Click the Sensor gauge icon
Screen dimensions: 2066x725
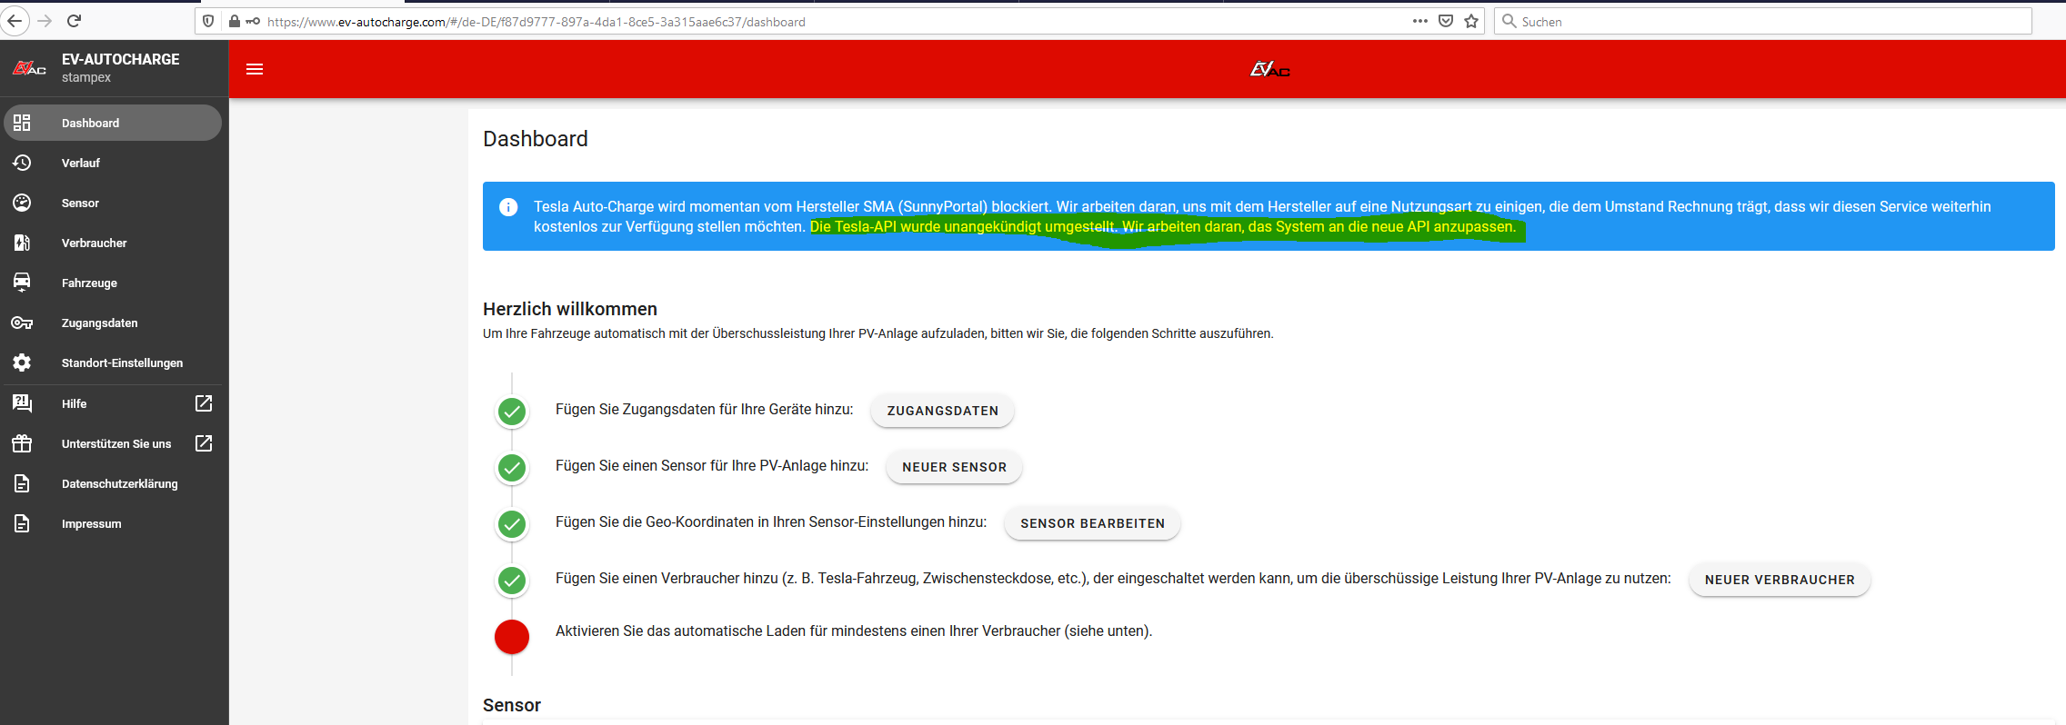pyautogui.click(x=22, y=203)
